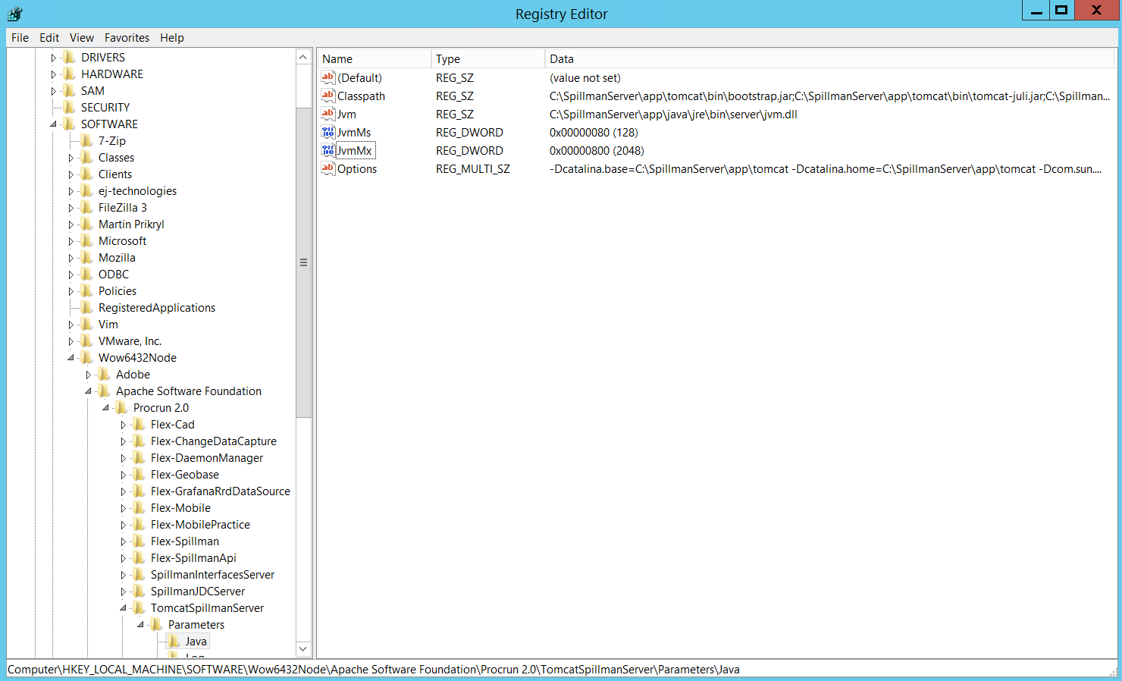Click the Flex-Geobase folder icon
The image size is (1122, 681).
[x=139, y=475]
